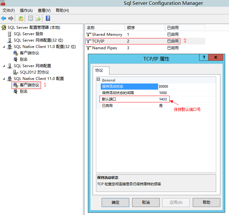
Task: Click the 帮助 button in the dialog
Action: (206, 202)
